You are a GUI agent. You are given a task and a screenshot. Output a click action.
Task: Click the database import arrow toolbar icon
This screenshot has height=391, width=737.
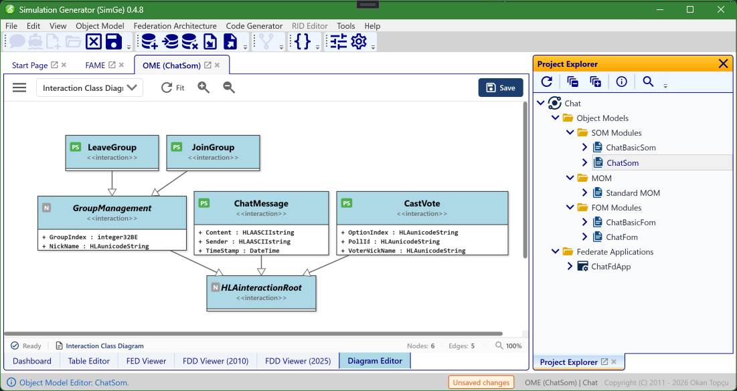click(x=169, y=42)
